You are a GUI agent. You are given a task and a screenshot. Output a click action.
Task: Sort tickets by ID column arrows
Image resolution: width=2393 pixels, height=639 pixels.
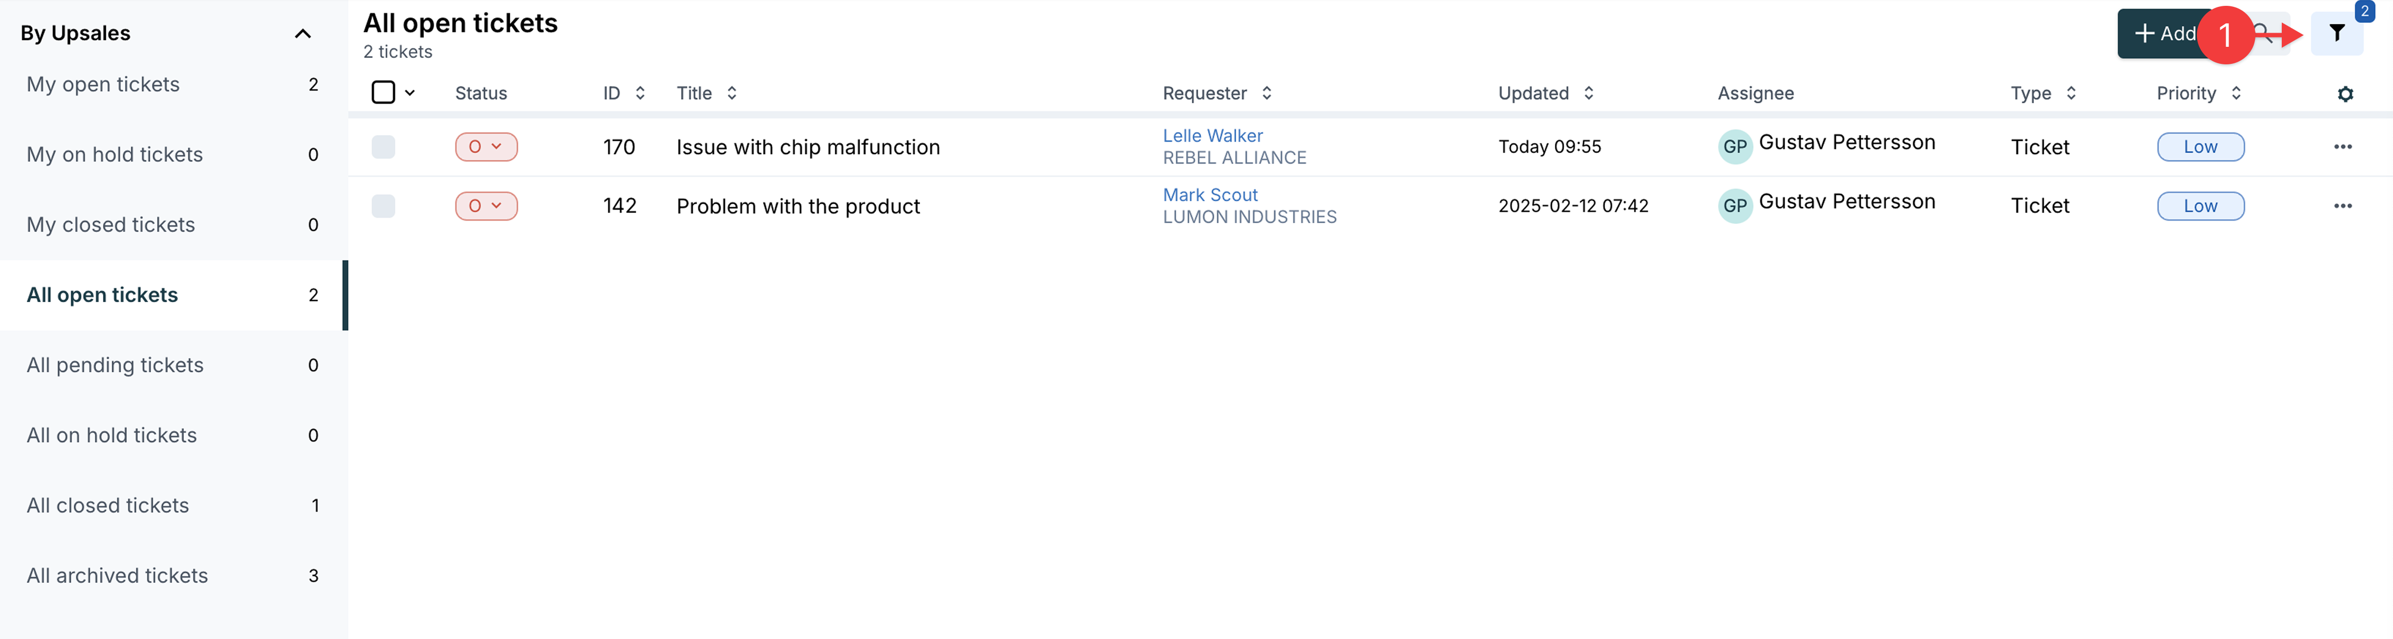click(640, 93)
